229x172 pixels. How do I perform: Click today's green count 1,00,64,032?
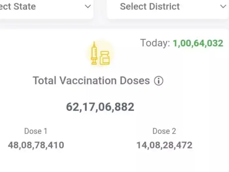pos(198,43)
